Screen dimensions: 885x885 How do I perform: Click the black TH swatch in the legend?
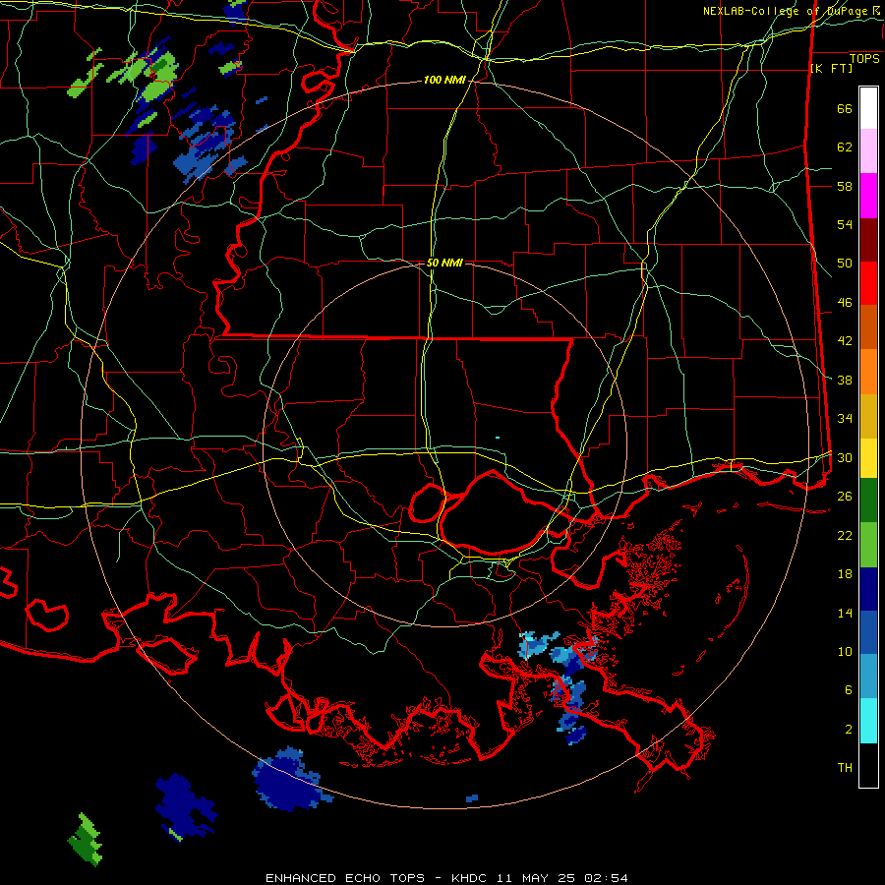click(x=868, y=765)
